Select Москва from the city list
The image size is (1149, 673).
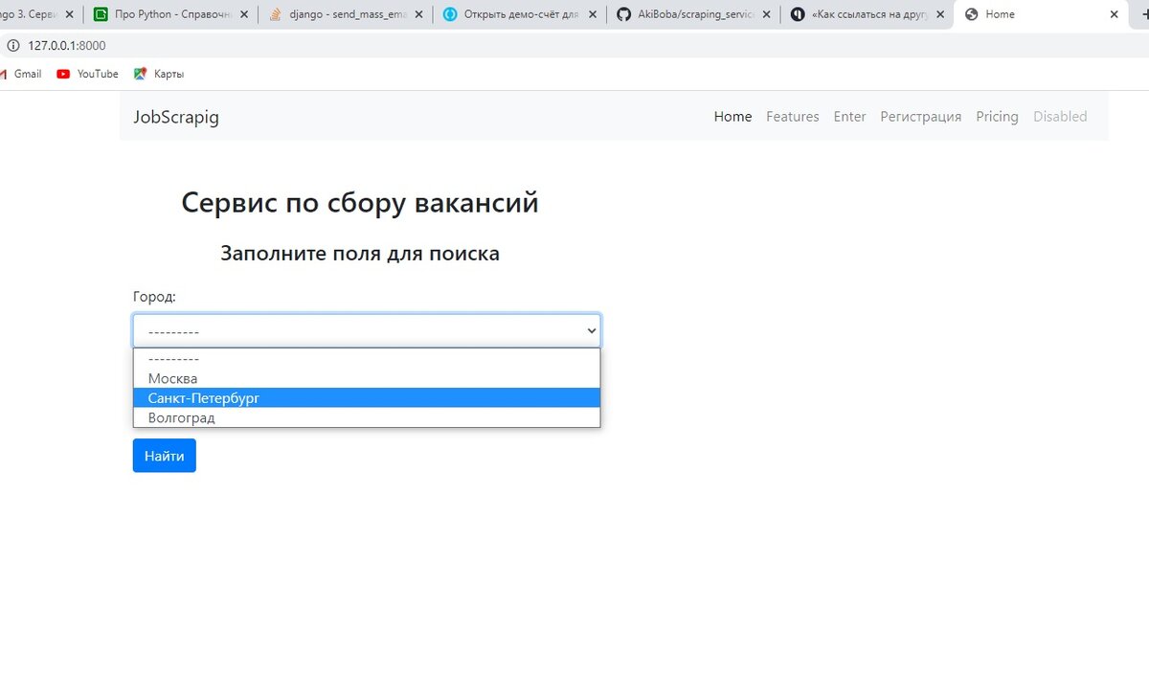point(172,378)
